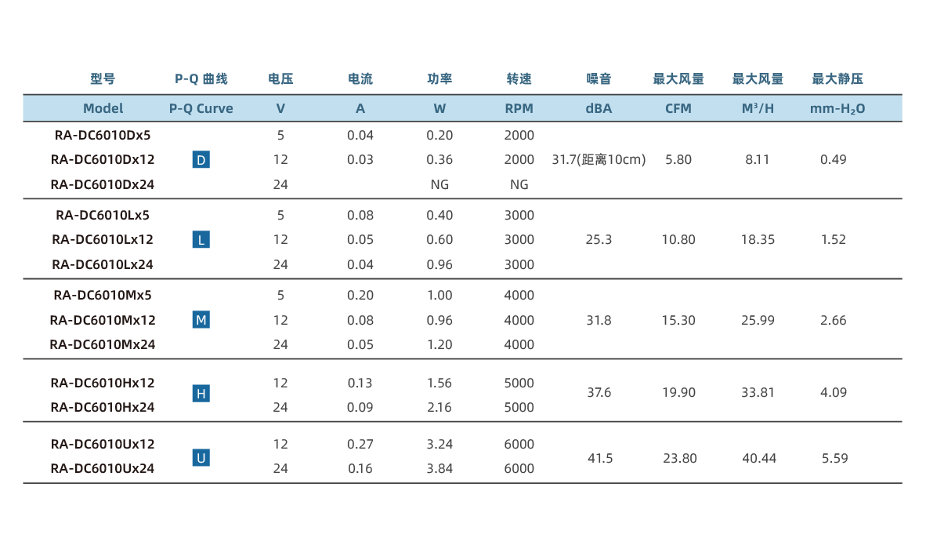Click the blue U curve badge
926x556 pixels.
pyautogui.click(x=201, y=458)
